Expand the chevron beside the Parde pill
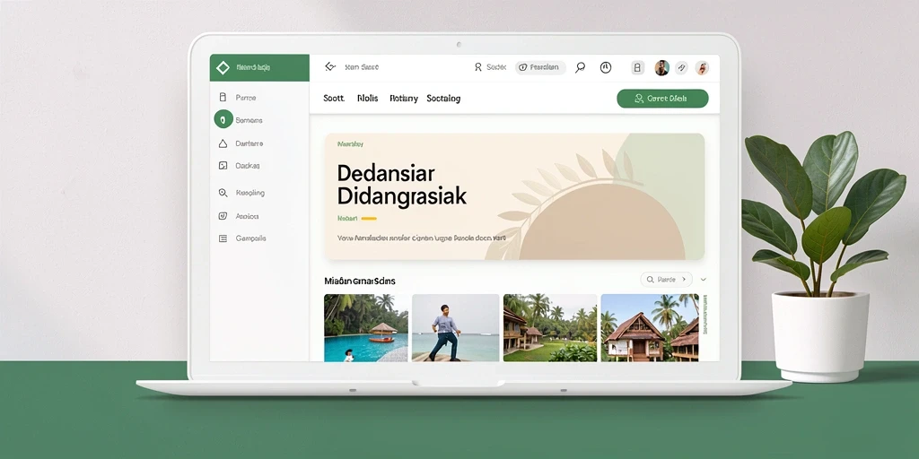Viewport: 919px width, 459px height. 704,280
